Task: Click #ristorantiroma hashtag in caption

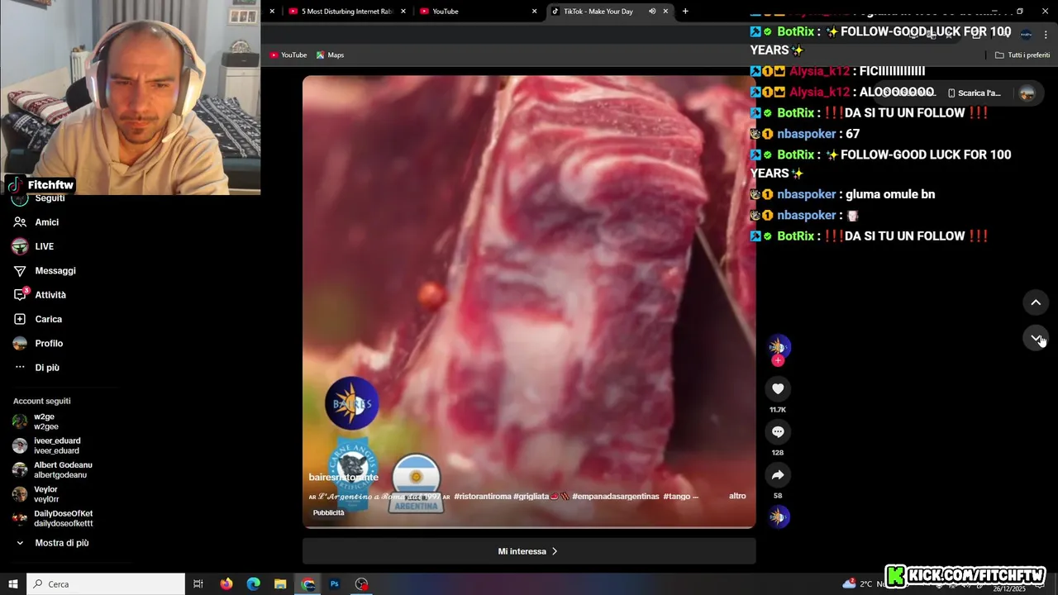Action: (482, 497)
